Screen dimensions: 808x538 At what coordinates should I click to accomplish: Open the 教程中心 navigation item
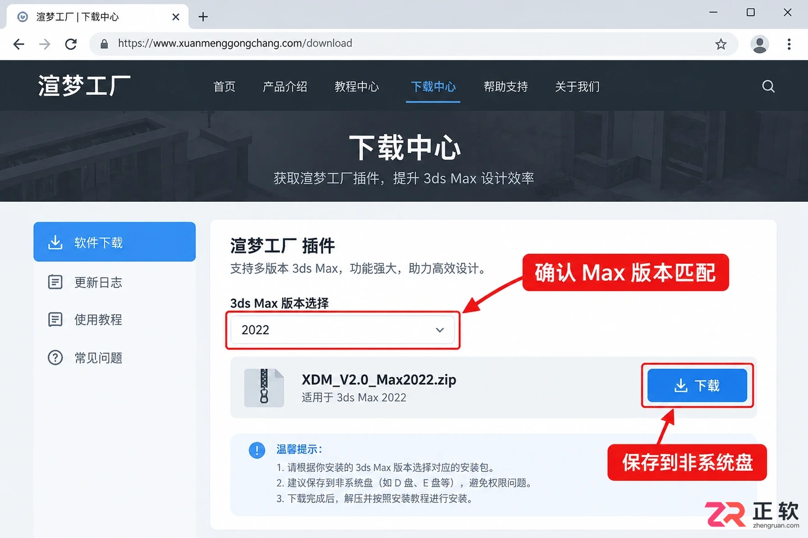[357, 87]
